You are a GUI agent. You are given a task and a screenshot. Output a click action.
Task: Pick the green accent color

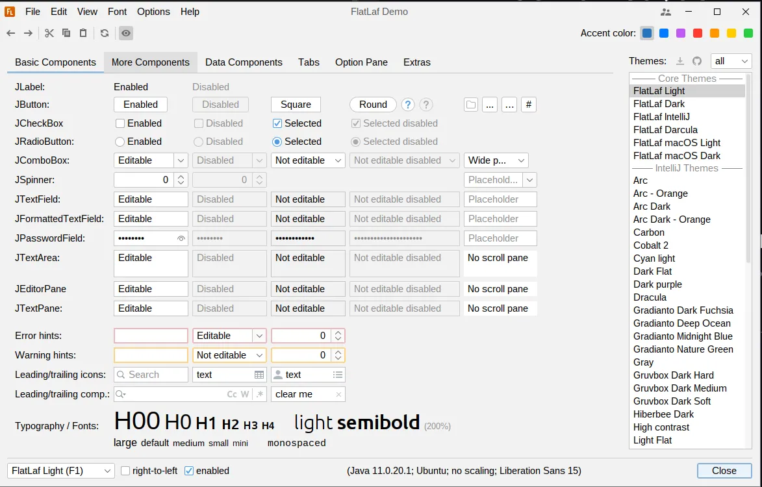748,33
